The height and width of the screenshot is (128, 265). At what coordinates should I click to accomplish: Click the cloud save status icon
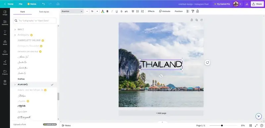coord(58,4)
